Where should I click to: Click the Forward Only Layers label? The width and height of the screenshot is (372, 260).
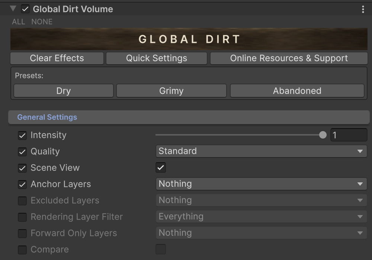coord(74,233)
